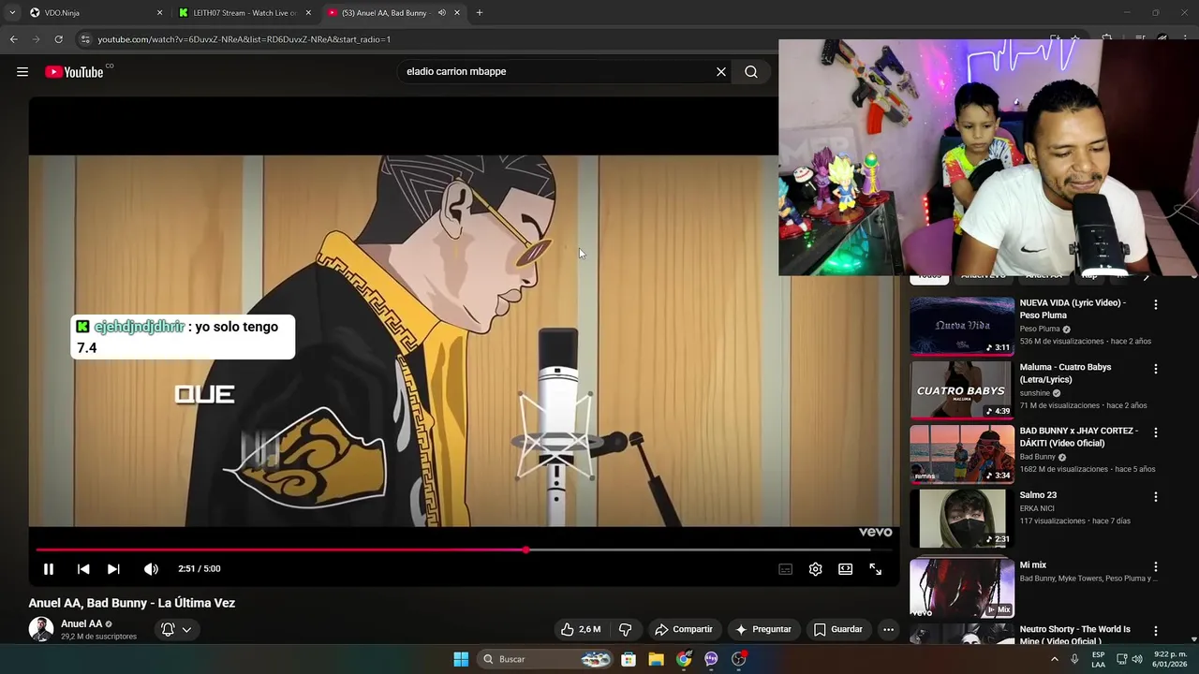Open the Cuatro Babys thumbnail
Viewport: 1199px width, 674px height.
(962, 389)
